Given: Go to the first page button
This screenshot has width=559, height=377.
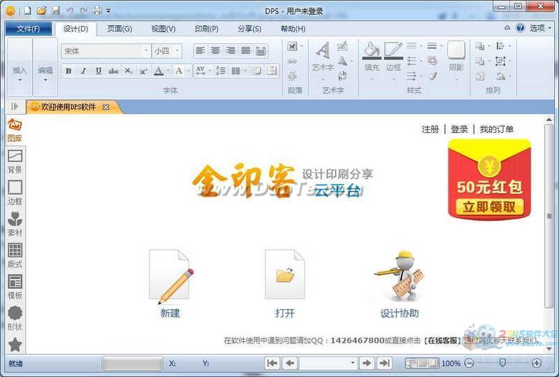Looking at the screenshot, I should [x=273, y=363].
